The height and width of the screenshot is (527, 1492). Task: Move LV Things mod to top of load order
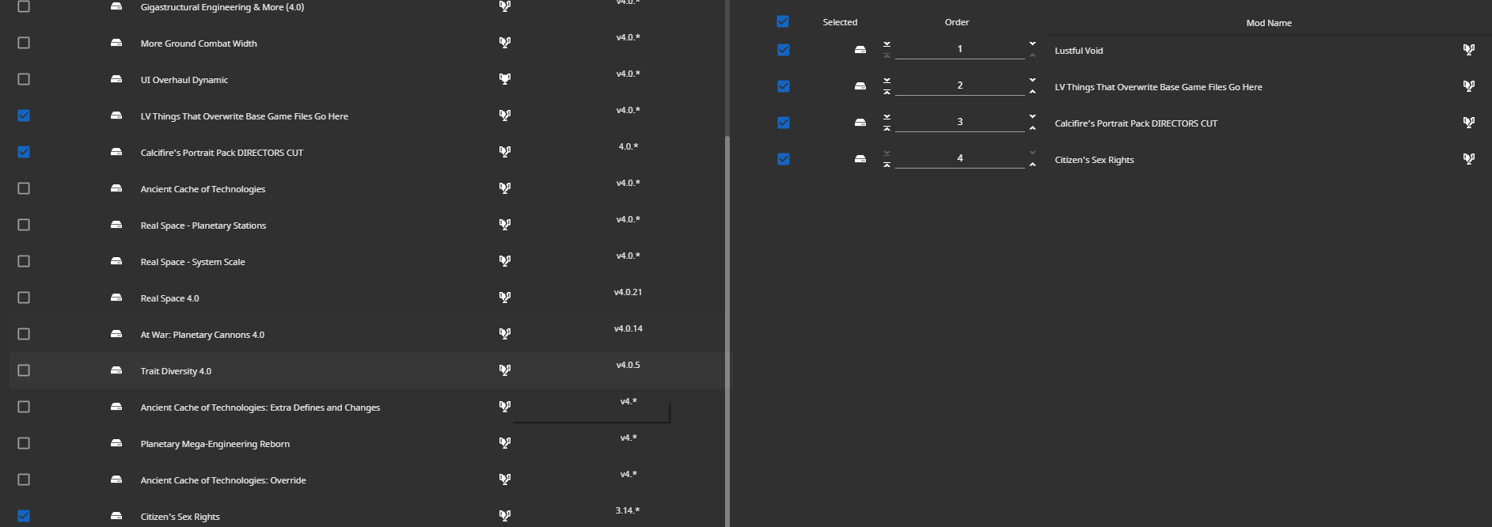[x=886, y=92]
